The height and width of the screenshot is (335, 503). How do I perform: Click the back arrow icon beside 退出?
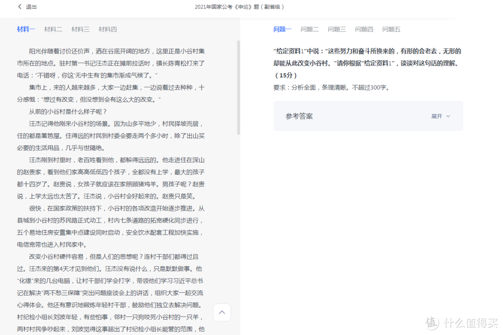pos(19,7)
